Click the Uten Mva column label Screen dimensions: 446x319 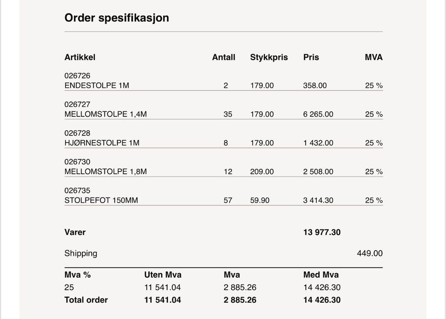pos(163,275)
